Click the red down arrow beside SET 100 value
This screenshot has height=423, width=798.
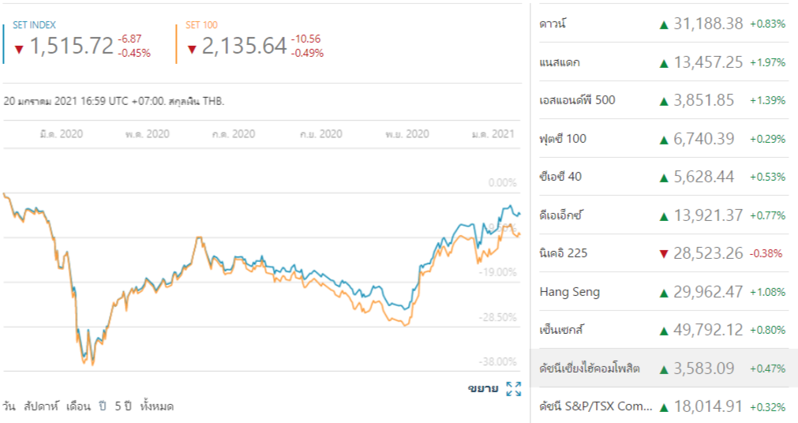[x=193, y=49]
